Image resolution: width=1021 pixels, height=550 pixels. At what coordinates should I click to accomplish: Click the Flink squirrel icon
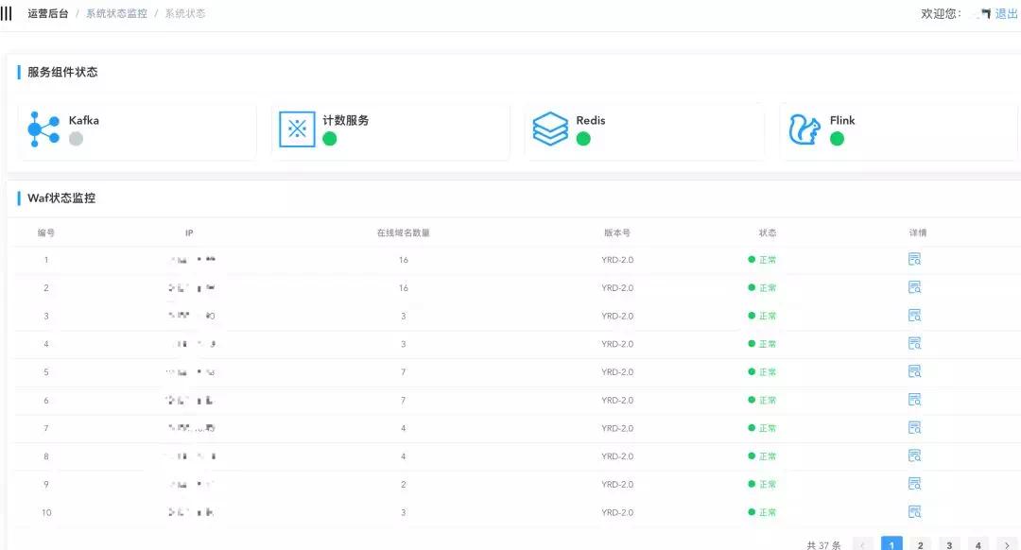[x=805, y=130]
